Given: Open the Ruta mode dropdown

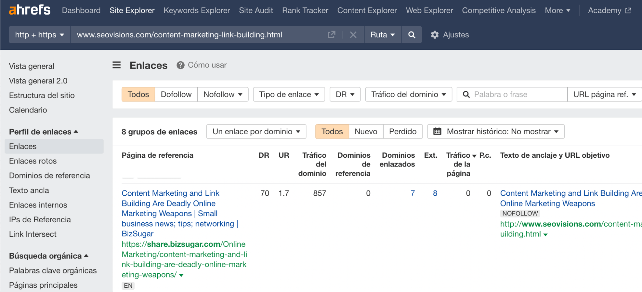Looking at the screenshot, I should pyautogui.click(x=383, y=35).
